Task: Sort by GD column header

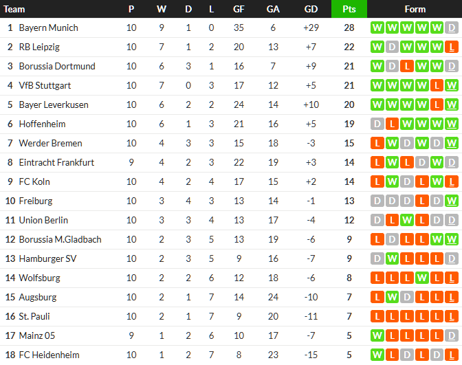Action: pyautogui.click(x=311, y=9)
